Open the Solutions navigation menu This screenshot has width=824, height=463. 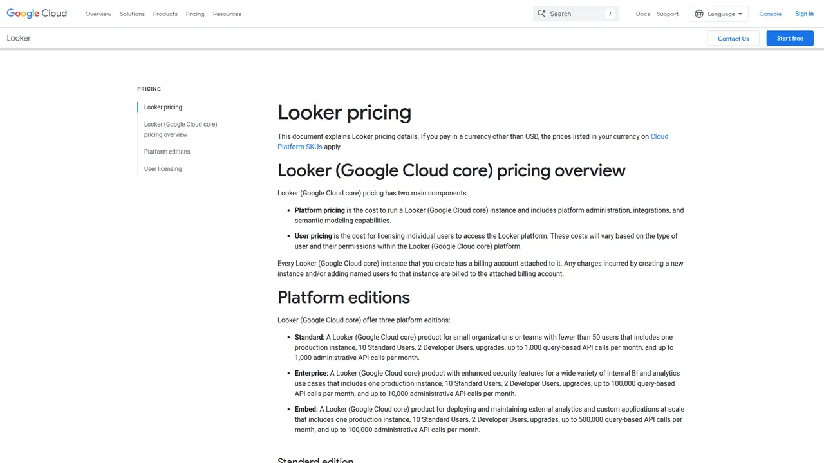[x=132, y=14]
